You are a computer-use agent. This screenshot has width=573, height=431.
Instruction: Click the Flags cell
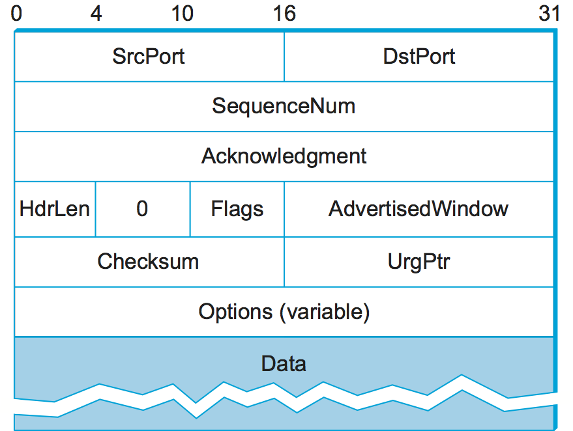coord(237,209)
